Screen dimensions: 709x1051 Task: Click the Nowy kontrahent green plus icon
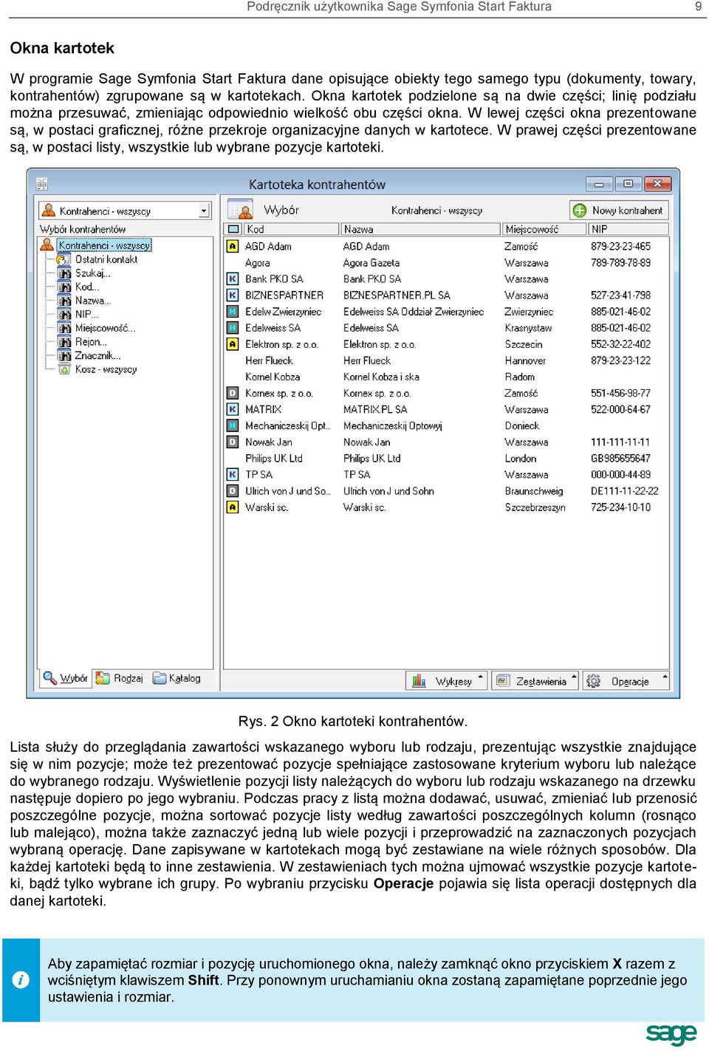click(580, 210)
